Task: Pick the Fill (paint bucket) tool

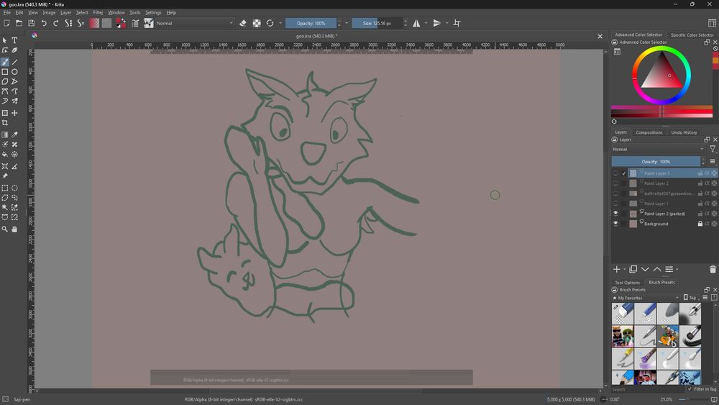Action: pos(5,155)
